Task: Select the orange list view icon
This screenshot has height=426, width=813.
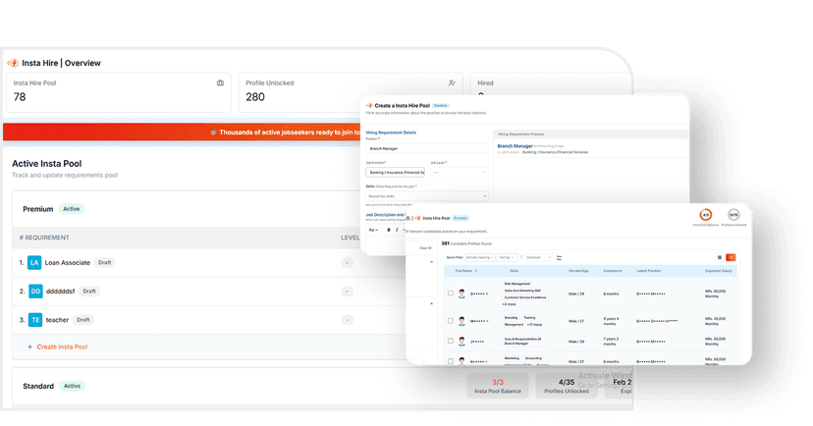Action: (x=731, y=257)
